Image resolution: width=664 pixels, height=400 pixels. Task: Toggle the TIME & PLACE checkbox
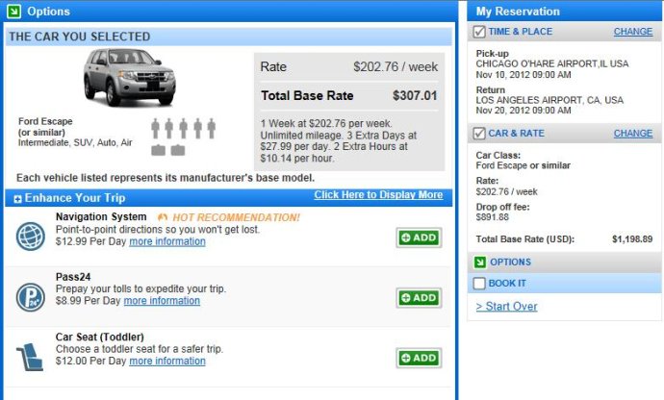point(479,32)
